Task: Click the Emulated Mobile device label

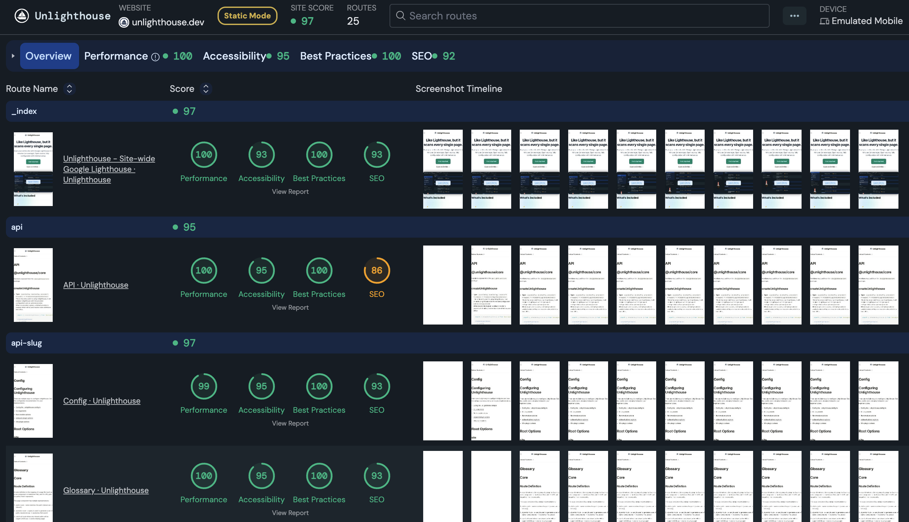Action: pos(867,21)
